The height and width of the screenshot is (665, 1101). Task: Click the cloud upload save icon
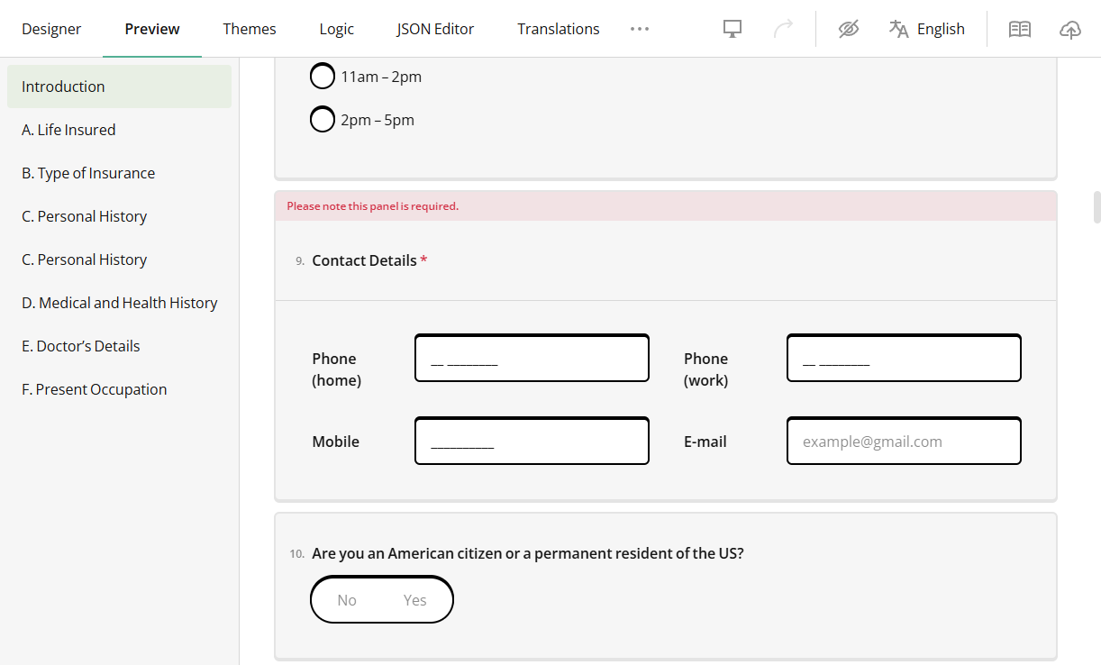point(1069,29)
